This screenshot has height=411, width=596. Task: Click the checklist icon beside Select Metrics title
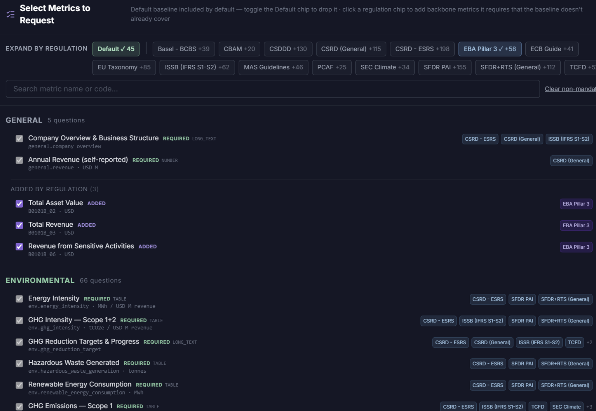(10, 14)
